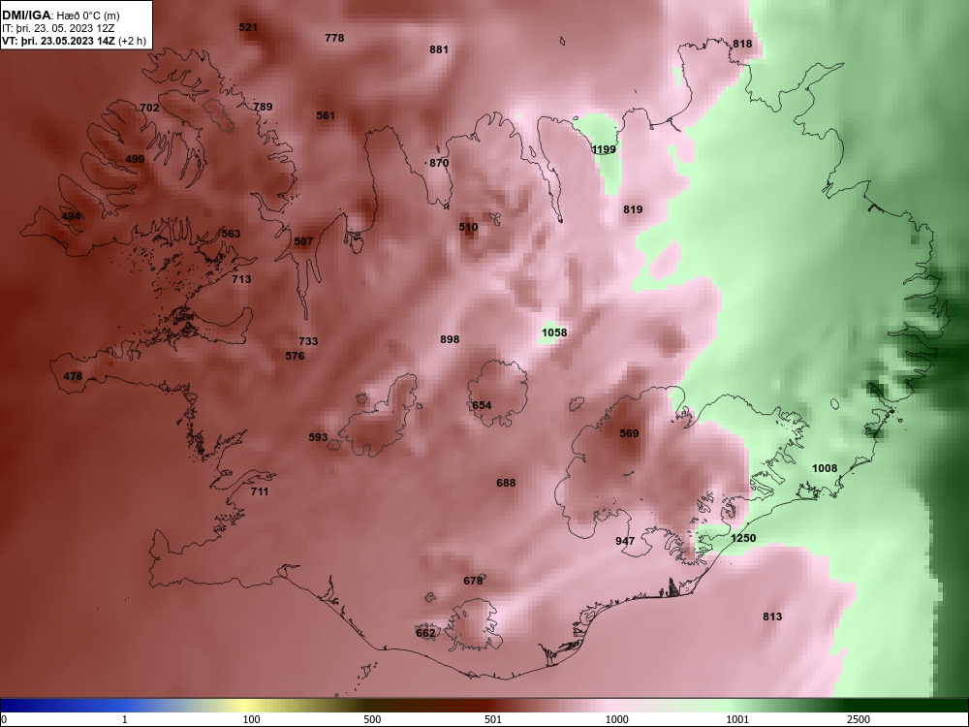Image resolution: width=969 pixels, height=727 pixels.
Task: Select the 478 label on the peninsula
Action: tap(73, 376)
